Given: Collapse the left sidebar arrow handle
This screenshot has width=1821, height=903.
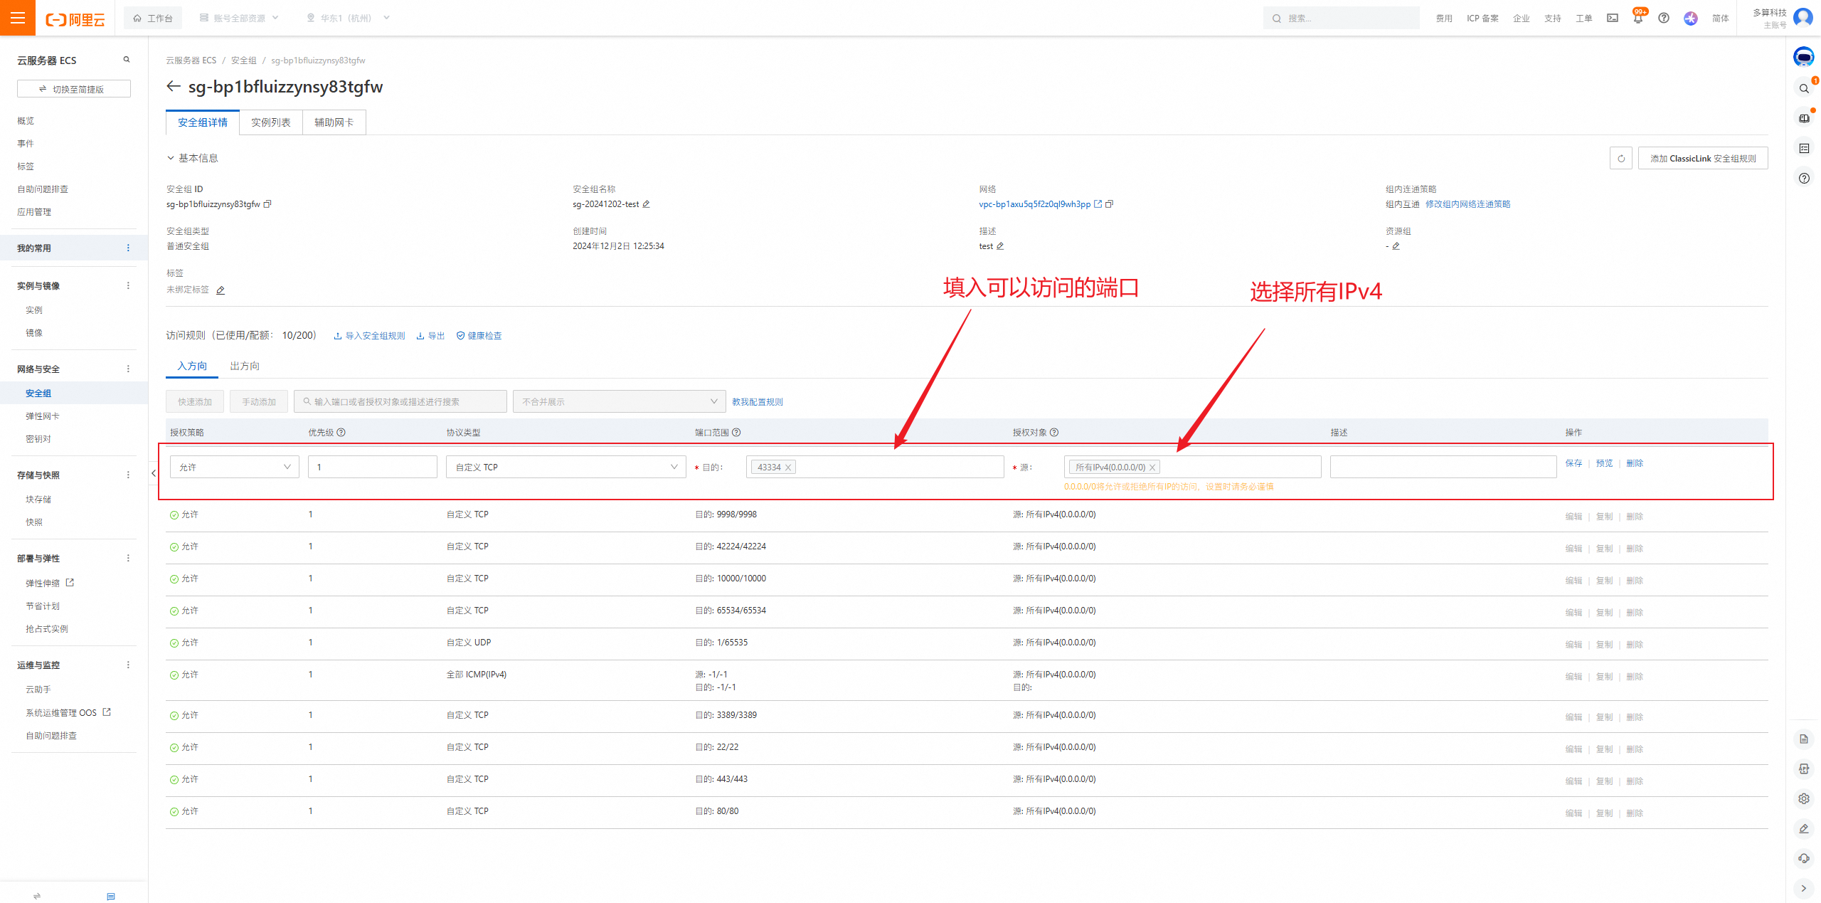Looking at the screenshot, I should tap(154, 473).
